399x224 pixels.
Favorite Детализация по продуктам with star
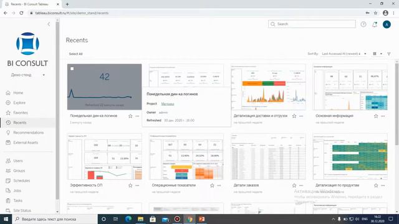376,185
